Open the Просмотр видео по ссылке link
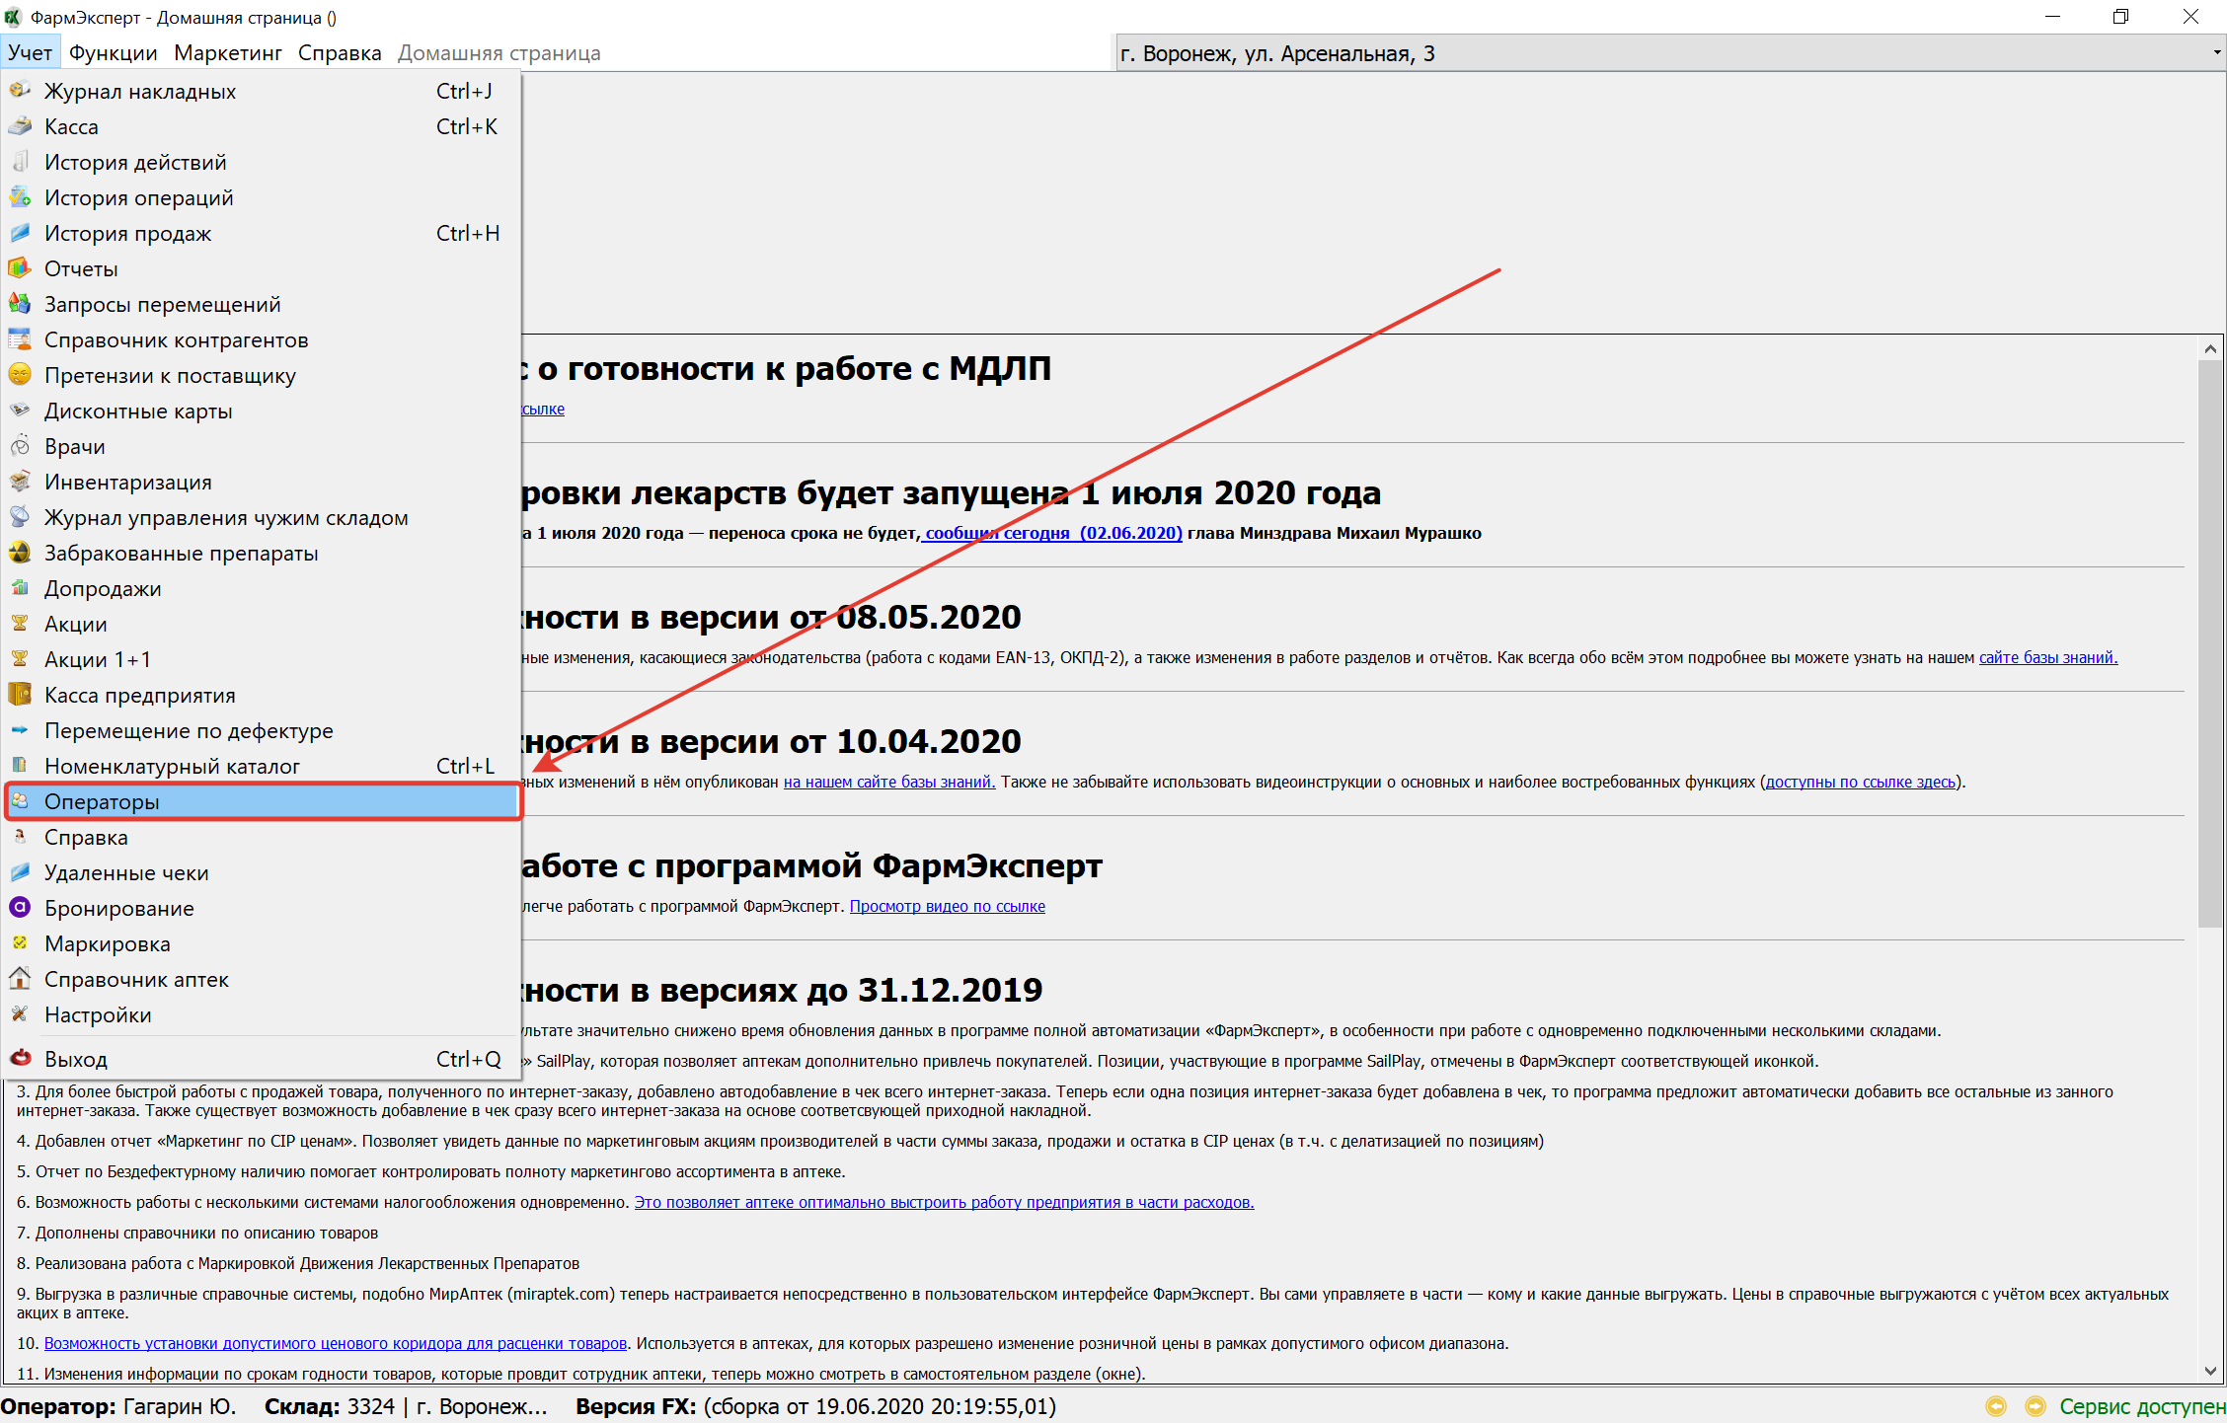 click(x=948, y=906)
